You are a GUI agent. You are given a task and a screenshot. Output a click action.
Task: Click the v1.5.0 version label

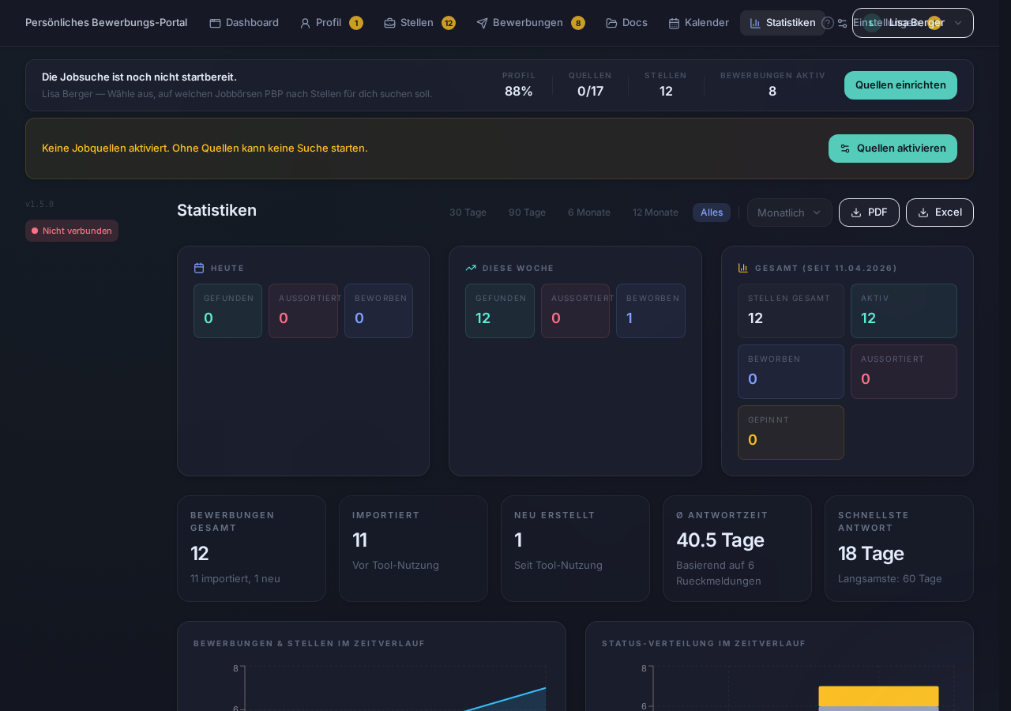coord(39,204)
